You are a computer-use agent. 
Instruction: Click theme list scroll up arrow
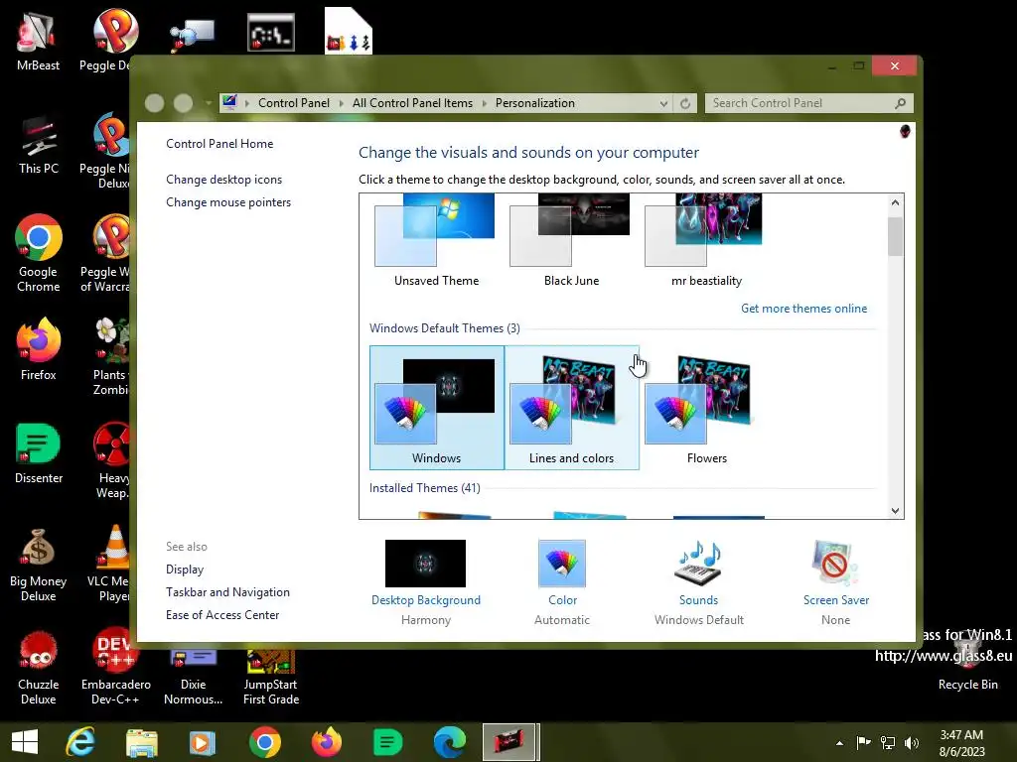895,202
